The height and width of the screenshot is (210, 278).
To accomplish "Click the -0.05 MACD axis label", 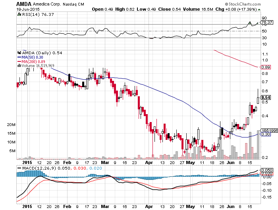I will click(266, 184).
